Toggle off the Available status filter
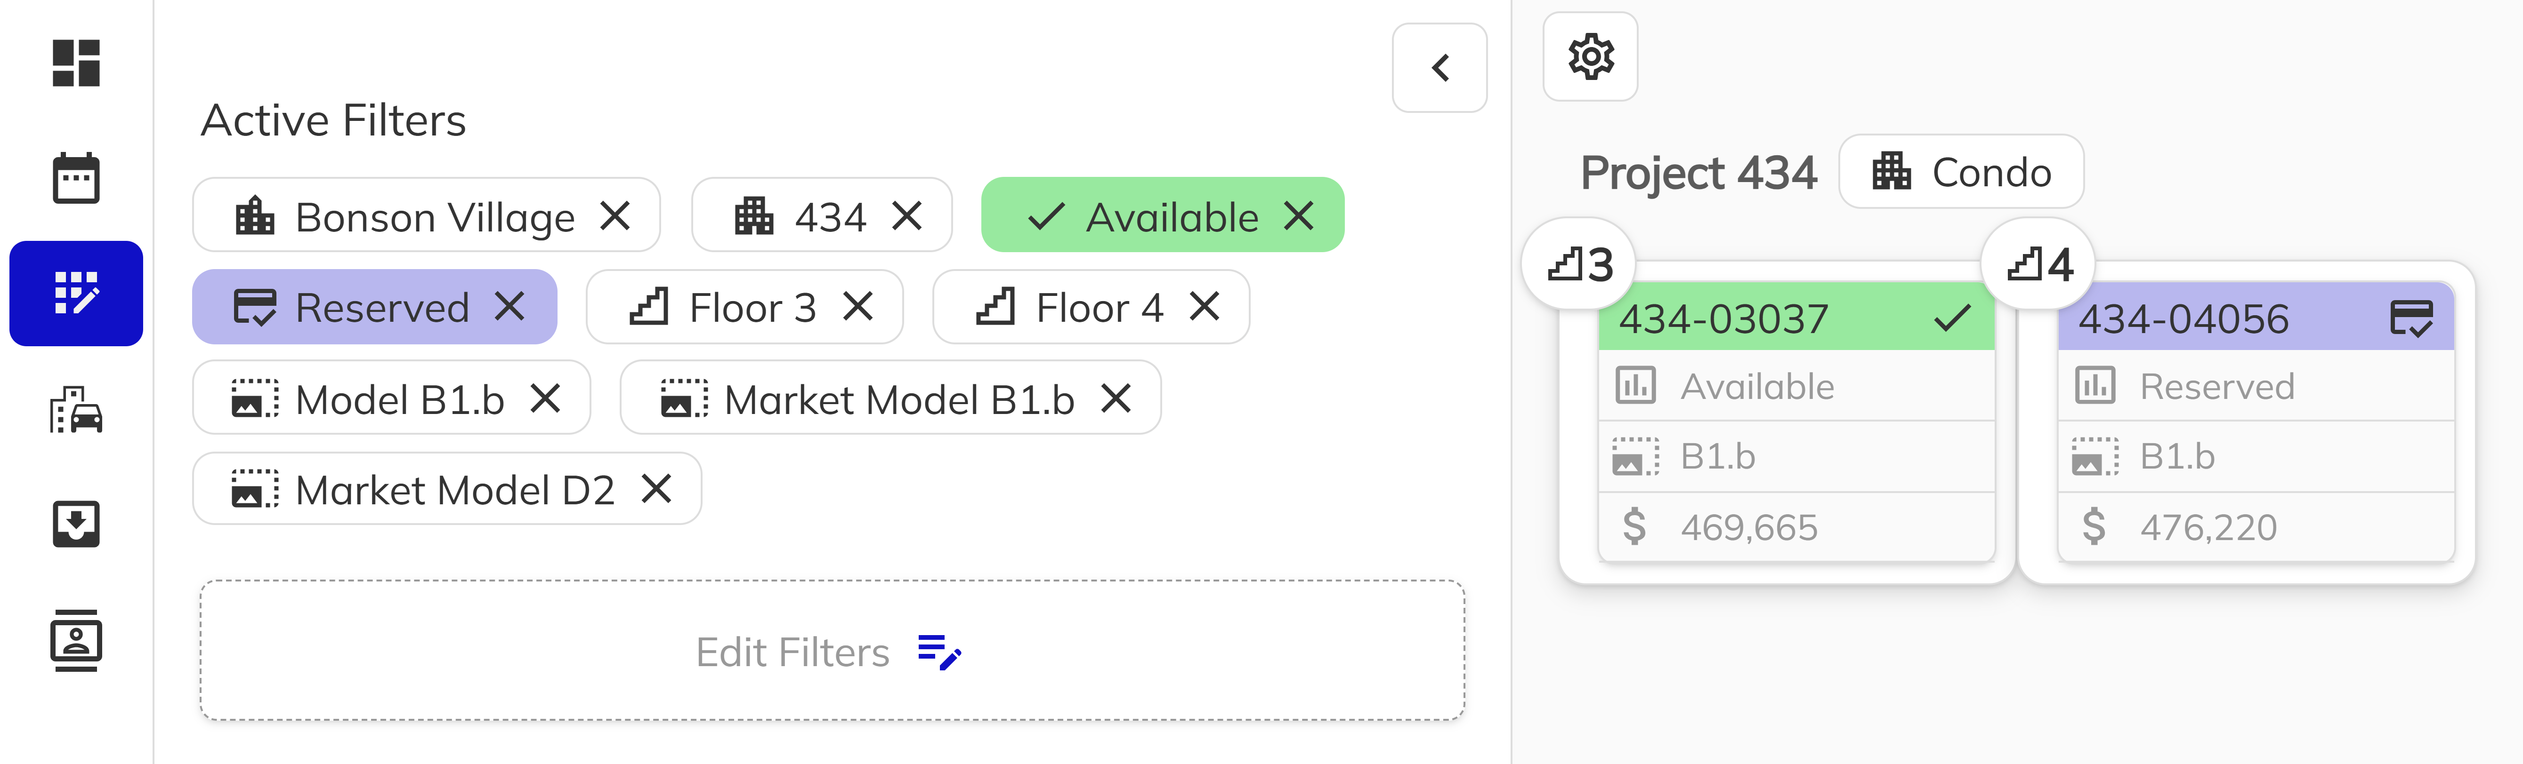This screenshot has width=2523, height=764. [x=1299, y=215]
